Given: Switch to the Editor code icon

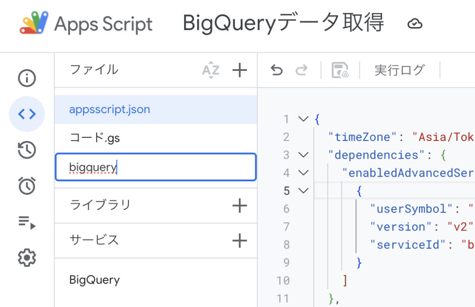Looking at the screenshot, I should [x=27, y=114].
